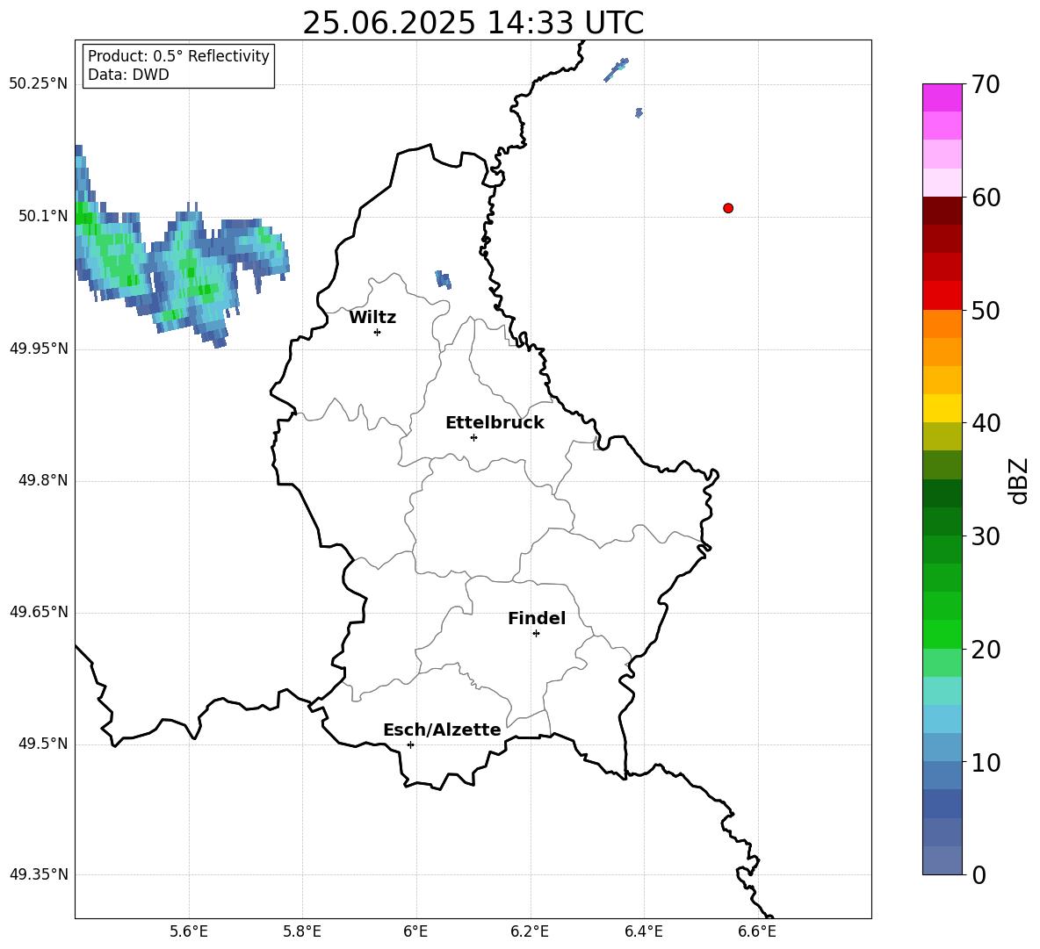
Task: Click the Ettelbruck station label
Action: point(495,423)
